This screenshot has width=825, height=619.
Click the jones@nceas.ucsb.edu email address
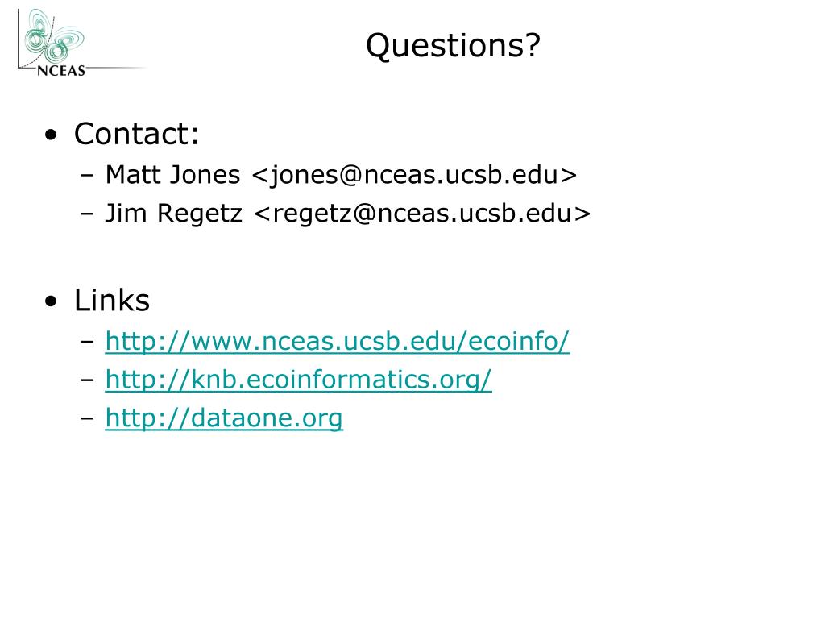click(415, 175)
